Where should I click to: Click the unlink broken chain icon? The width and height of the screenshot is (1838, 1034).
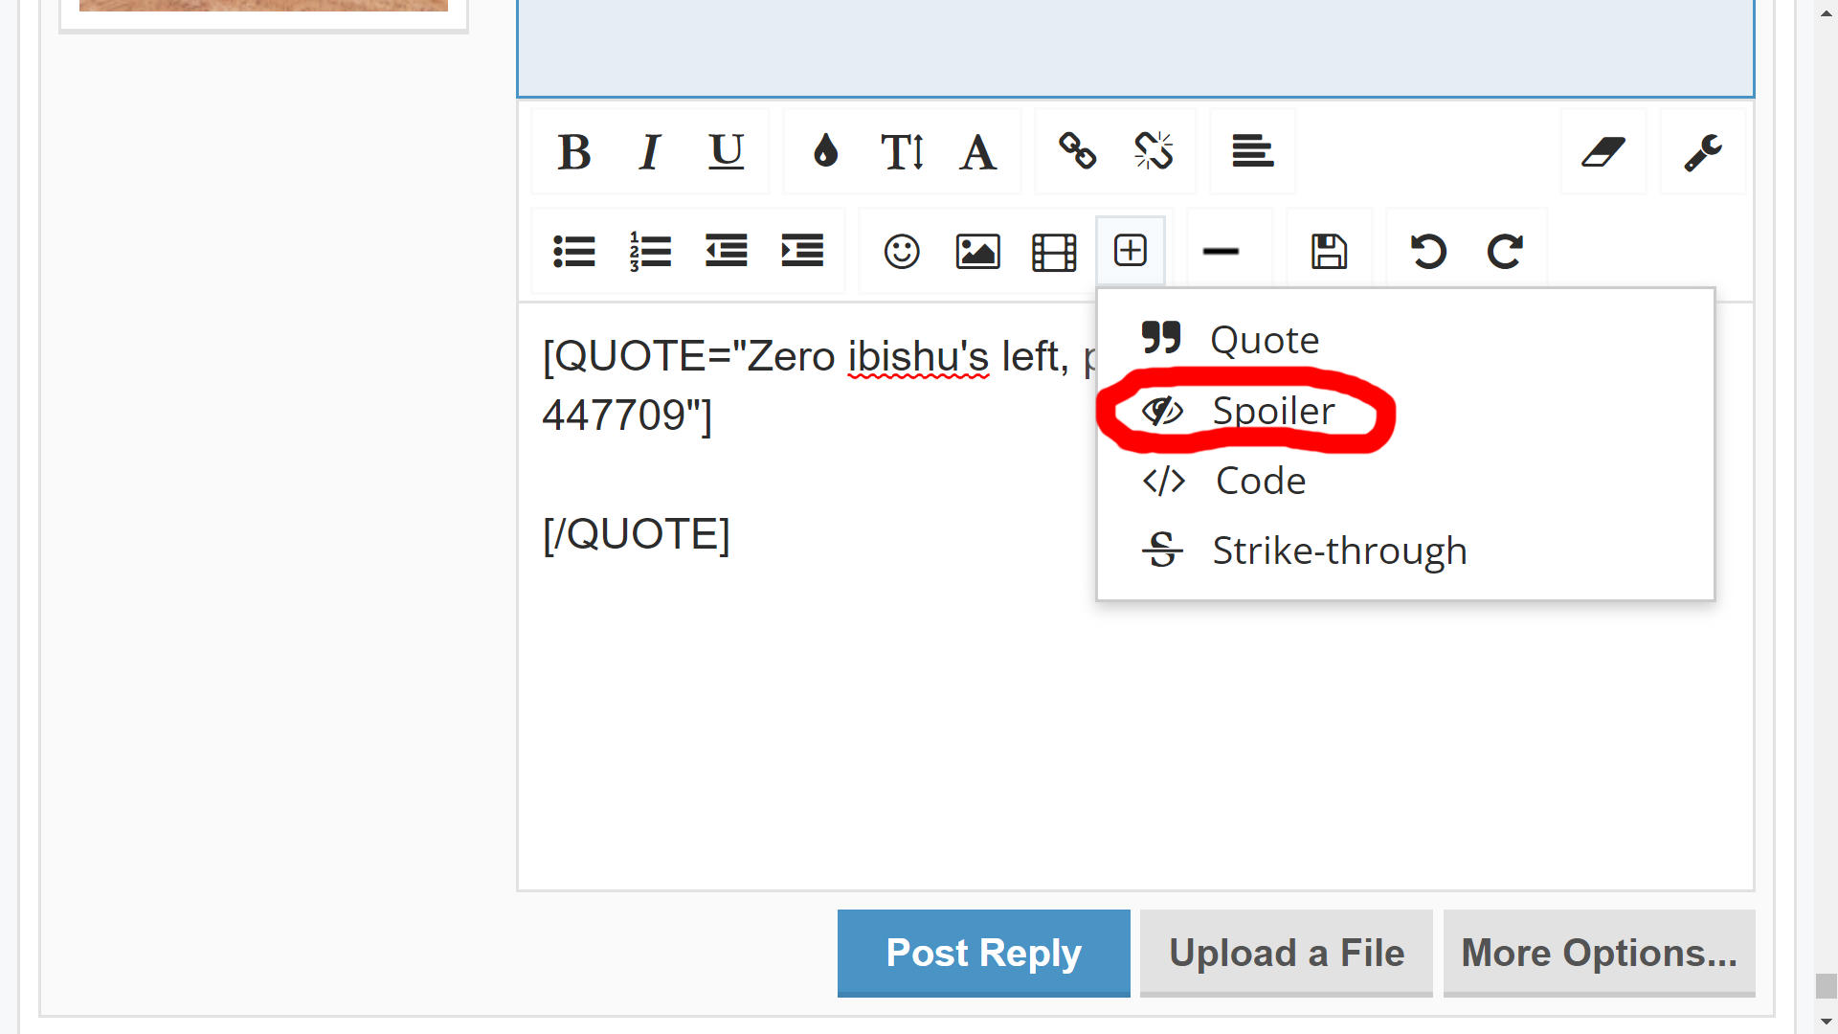[1154, 151]
